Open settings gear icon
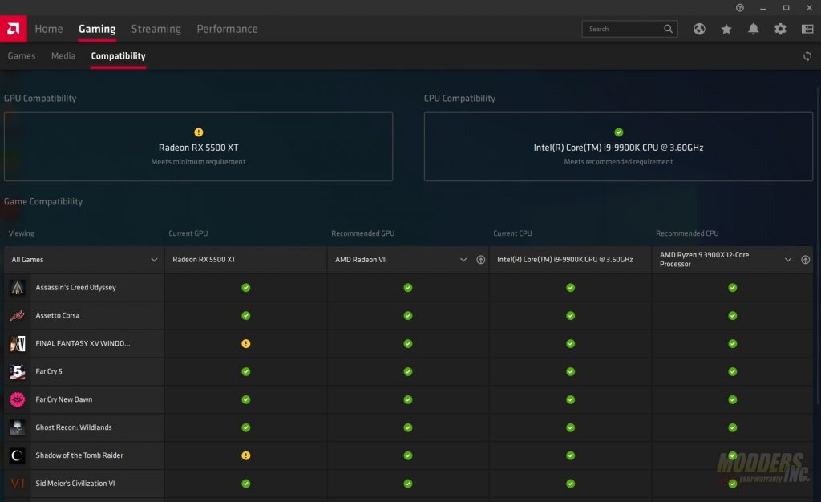Viewport: 821px width, 502px height. (780, 29)
